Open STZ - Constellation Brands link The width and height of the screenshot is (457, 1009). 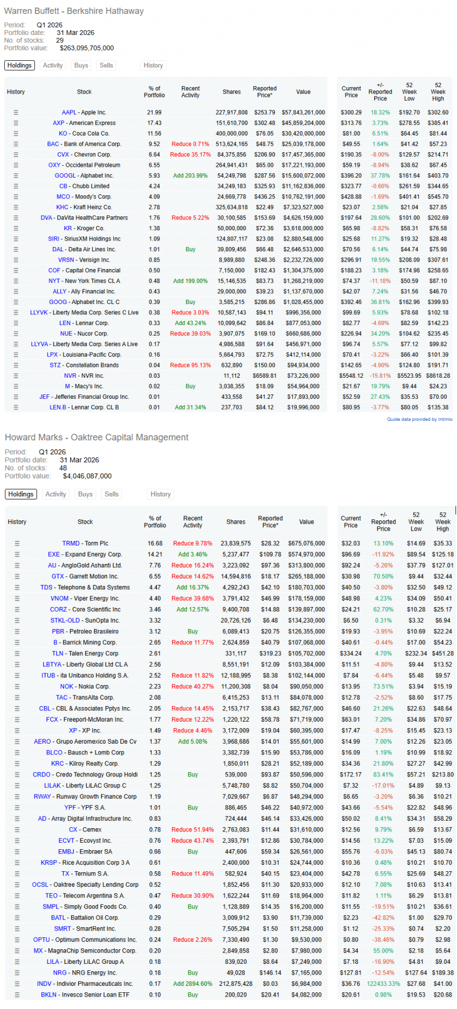84,365
